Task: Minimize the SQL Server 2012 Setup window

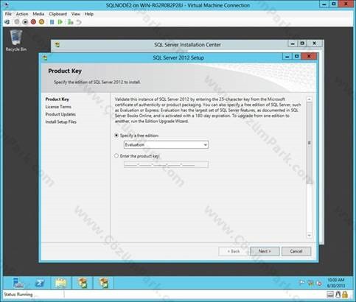Action: tap(287, 57)
